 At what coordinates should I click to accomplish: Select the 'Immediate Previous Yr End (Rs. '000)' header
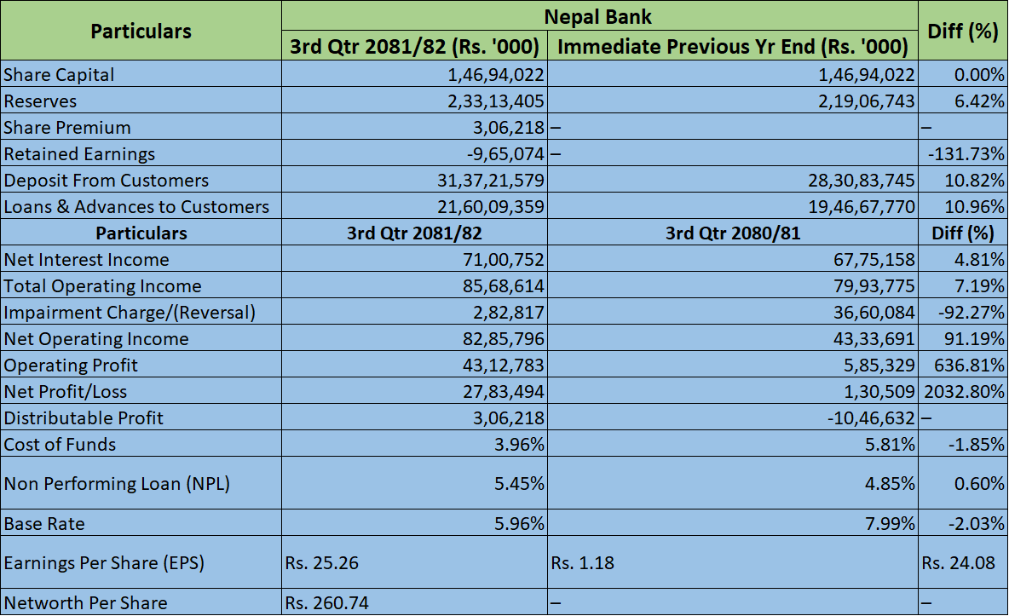733,46
